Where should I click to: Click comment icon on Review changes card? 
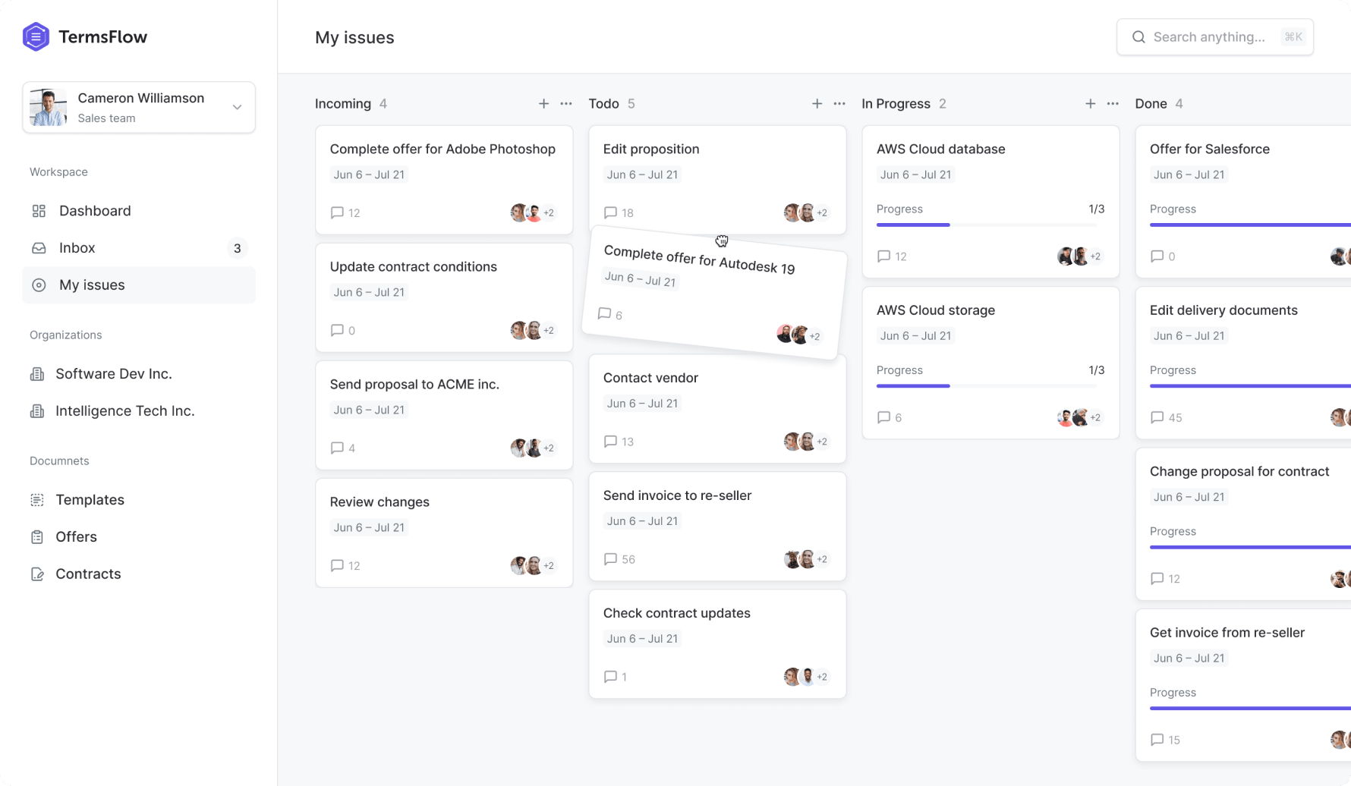pos(337,565)
